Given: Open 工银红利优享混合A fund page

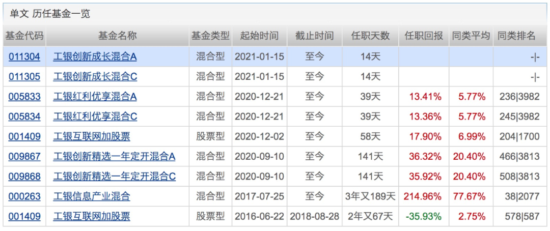Looking at the screenshot, I should pos(95,97).
